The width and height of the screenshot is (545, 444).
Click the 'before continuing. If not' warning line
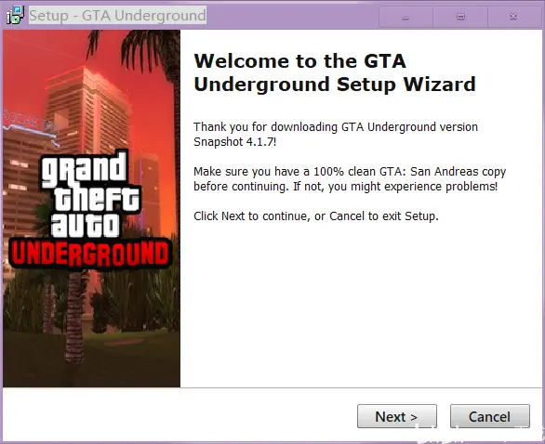[x=345, y=187]
